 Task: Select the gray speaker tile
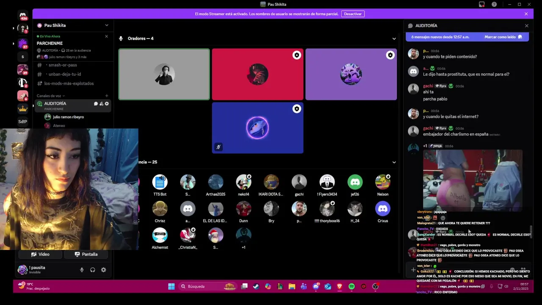[164, 75]
